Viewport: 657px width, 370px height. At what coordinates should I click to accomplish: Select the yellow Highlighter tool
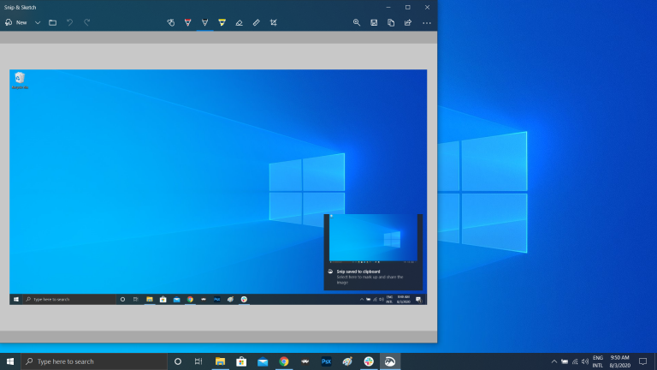pyautogui.click(x=222, y=22)
